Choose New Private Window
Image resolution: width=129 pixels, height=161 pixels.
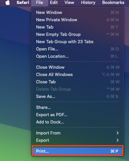pyautogui.click(x=77, y=20)
